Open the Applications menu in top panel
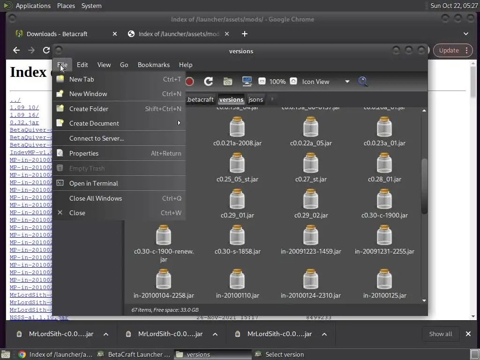This screenshot has height=360, width=480. (x=33, y=6)
